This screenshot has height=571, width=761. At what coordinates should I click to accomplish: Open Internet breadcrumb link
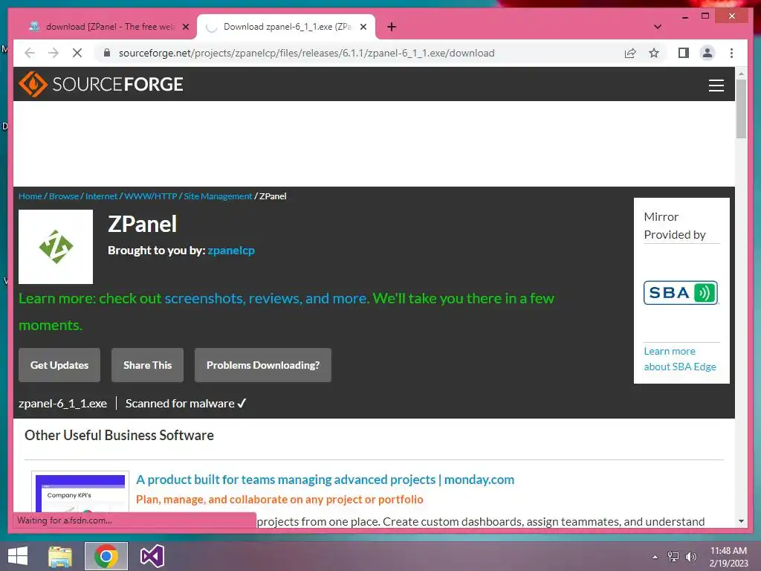tap(101, 196)
